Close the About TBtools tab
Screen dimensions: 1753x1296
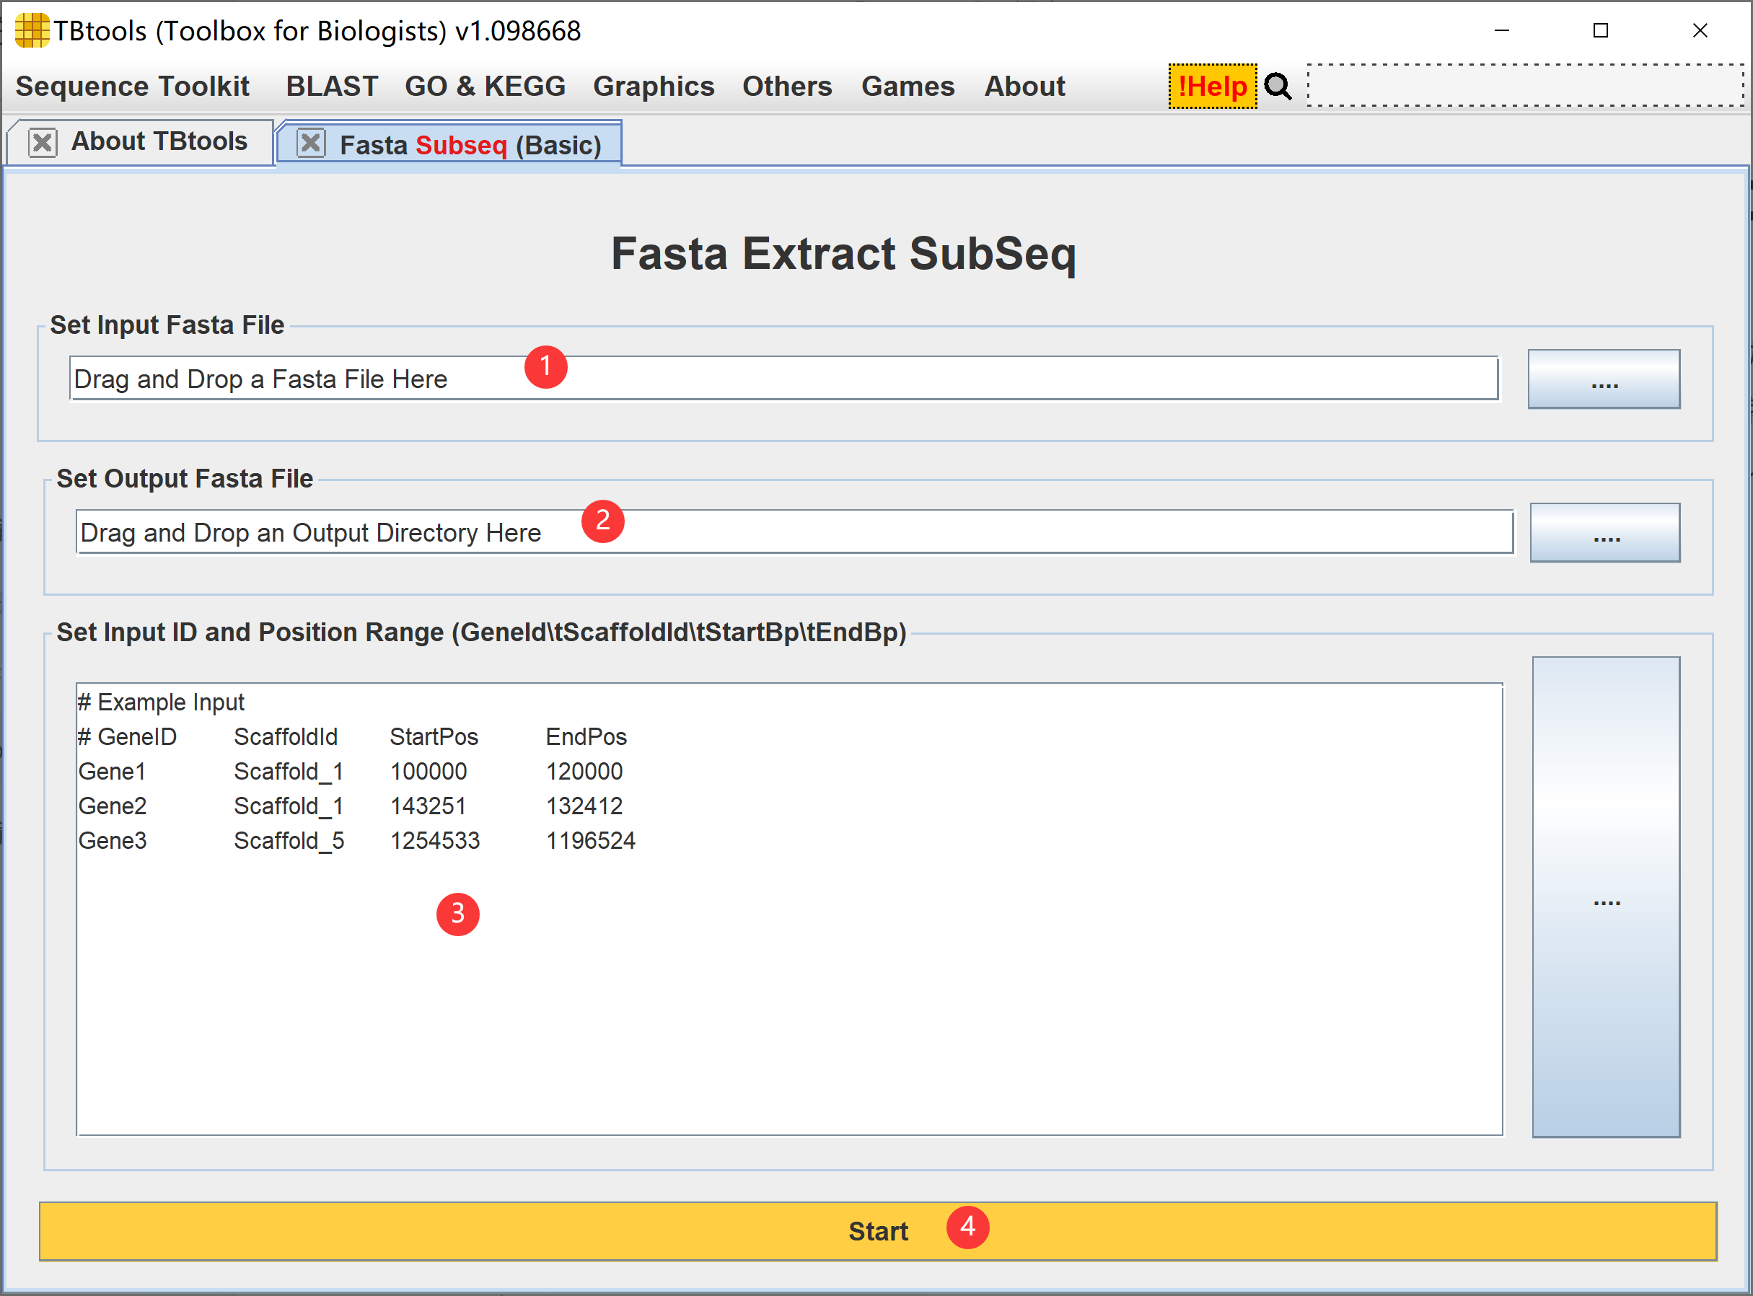43,143
